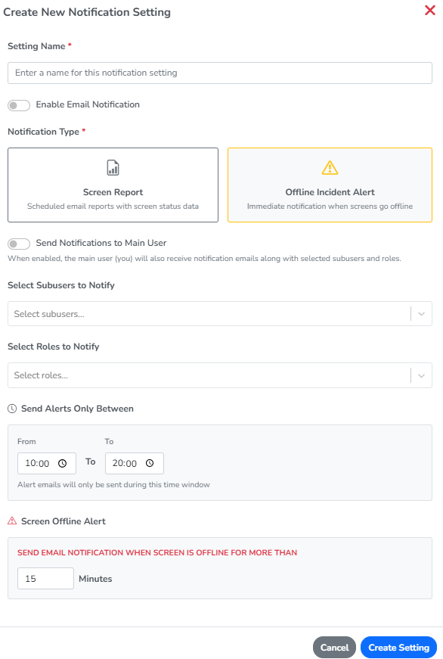Click the Setting Name input field
The height and width of the screenshot is (659, 443).
[220, 73]
